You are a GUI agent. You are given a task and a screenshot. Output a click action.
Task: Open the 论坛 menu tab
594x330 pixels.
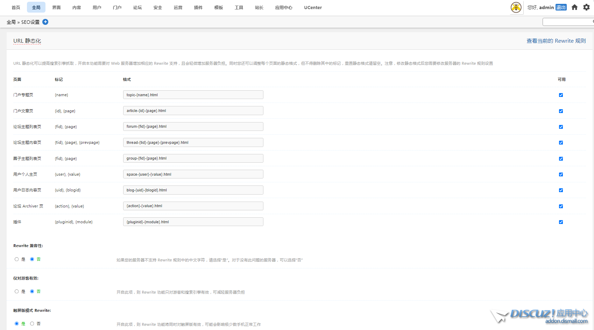point(137,7)
